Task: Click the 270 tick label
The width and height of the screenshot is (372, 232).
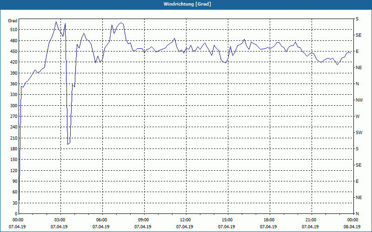Action: point(14,116)
